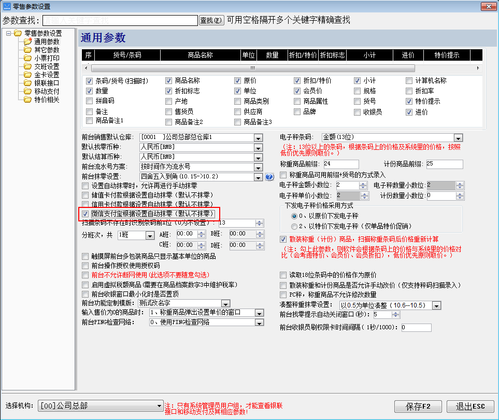The height and width of the screenshot is (420, 499).
Task: Select the 银联接口 tree item
Action: click(47, 83)
